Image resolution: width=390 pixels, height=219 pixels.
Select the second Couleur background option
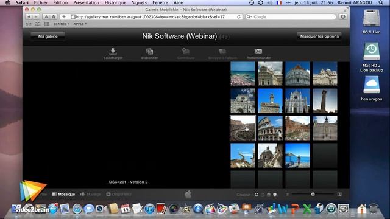click(263, 195)
